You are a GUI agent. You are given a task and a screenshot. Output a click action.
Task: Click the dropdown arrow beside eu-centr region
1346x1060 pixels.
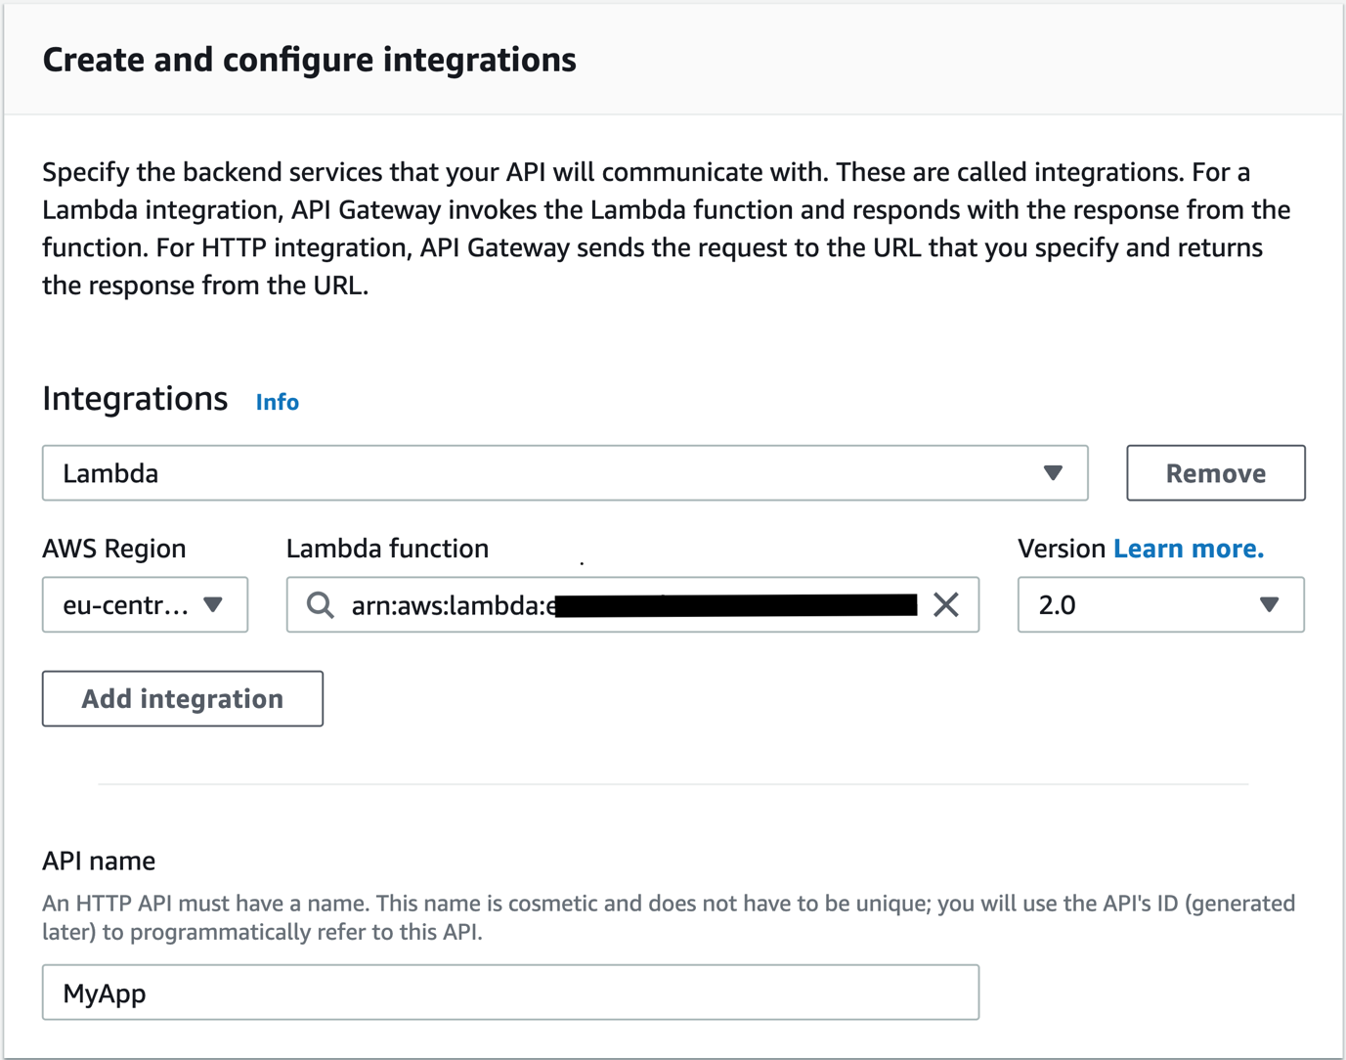pos(214,604)
